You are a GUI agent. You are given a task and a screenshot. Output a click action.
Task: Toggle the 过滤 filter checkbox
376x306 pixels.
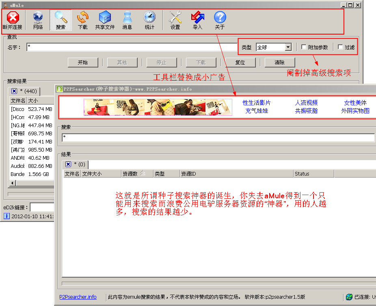pyautogui.click(x=340, y=47)
